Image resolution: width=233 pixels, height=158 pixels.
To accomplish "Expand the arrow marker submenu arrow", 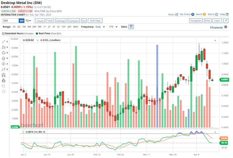I will pos(7,58).
